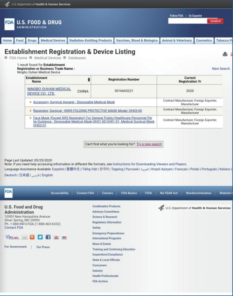This screenshot has height=296, width=233.
Task: Click the HHS eagle logo in top bar
Action: point(7,4)
